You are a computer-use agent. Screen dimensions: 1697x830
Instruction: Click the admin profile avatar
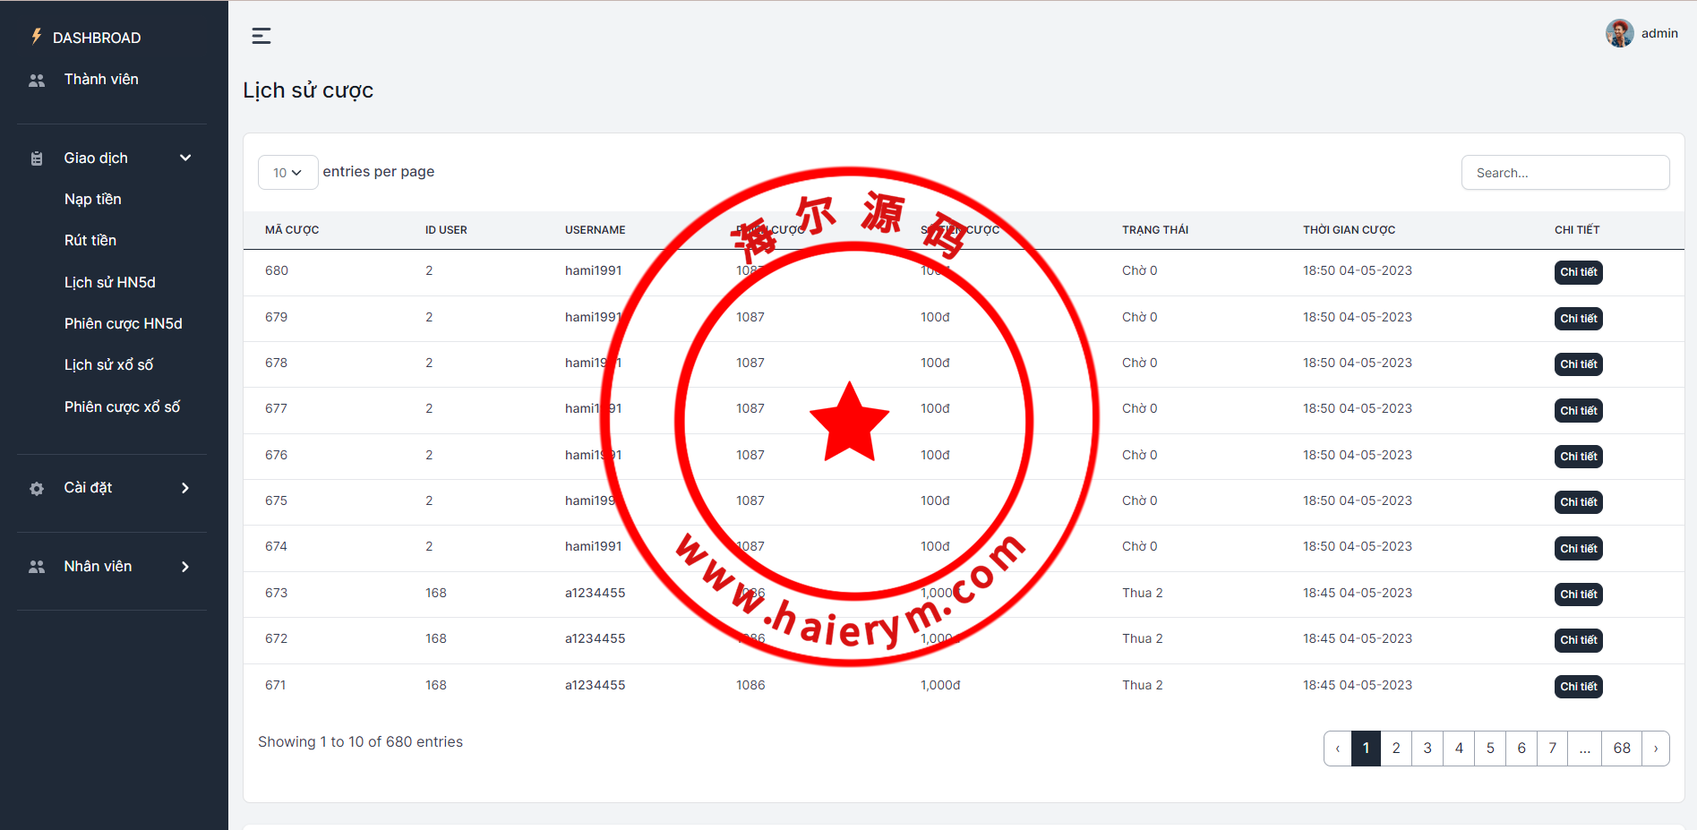tap(1619, 33)
